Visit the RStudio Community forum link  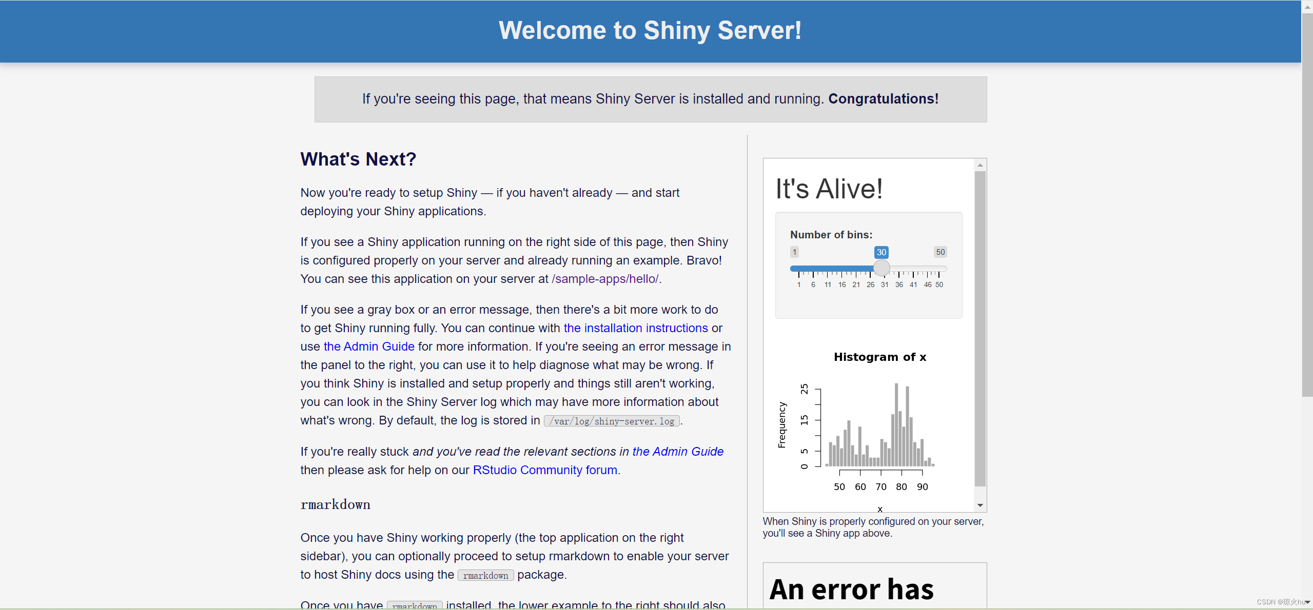tap(544, 470)
